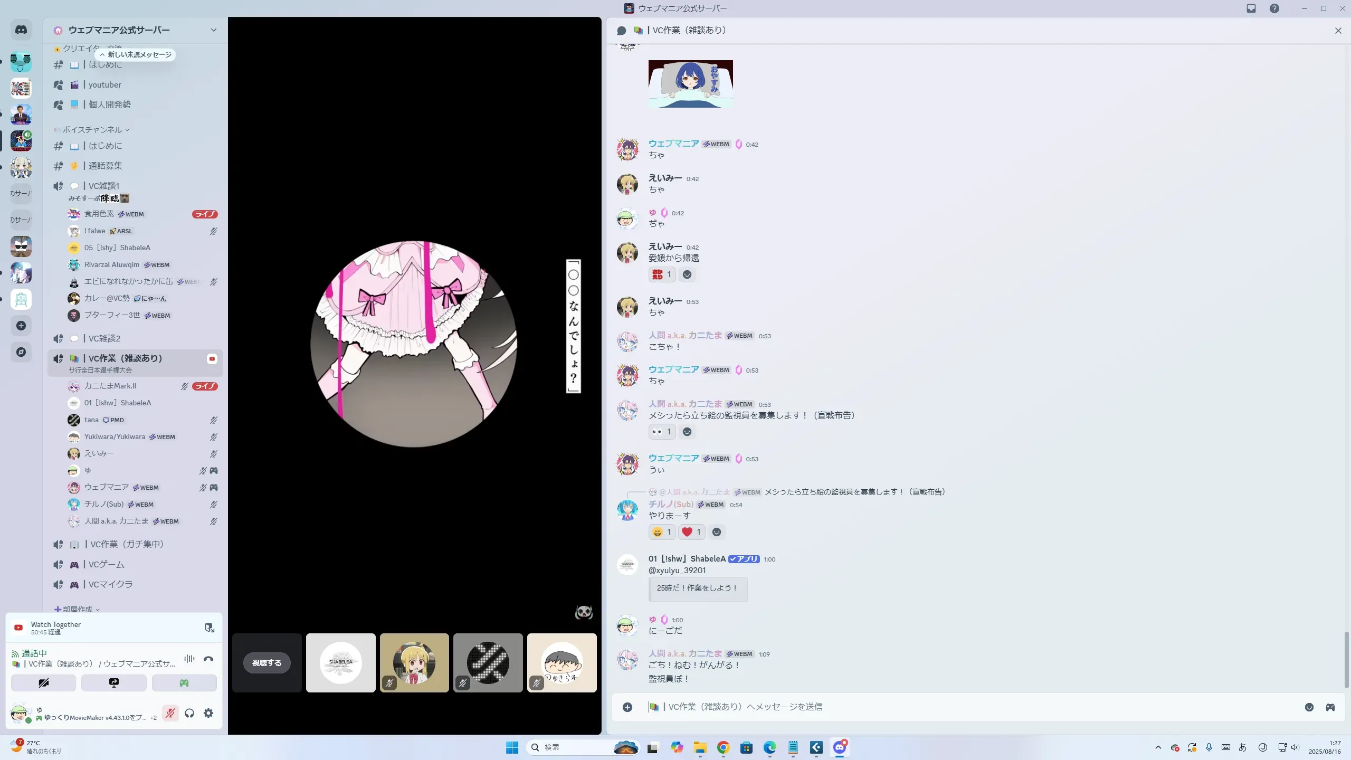
Task: Unmute the microphone toggle
Action: [x=170, y=713]
